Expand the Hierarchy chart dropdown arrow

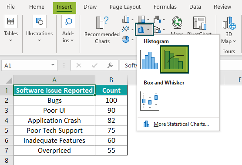pos(148,19)
